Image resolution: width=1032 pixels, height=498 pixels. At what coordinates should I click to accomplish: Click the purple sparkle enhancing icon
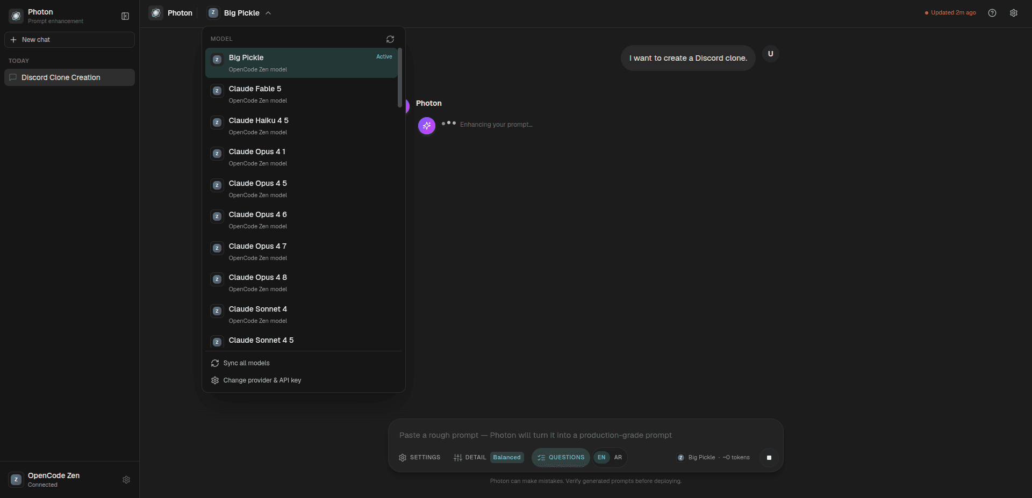click(427, 126)
